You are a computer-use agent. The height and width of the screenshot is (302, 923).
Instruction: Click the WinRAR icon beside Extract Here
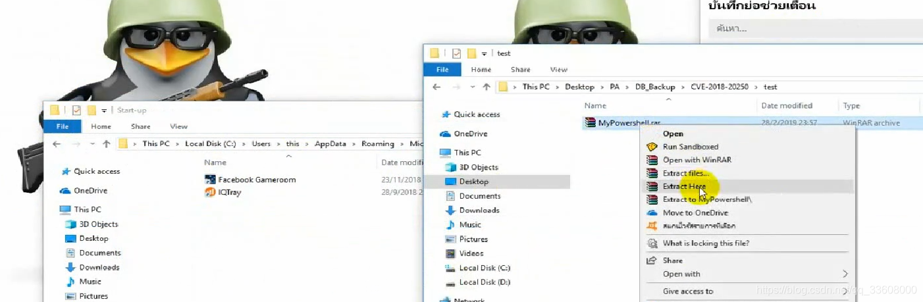[x=652, y=186]
